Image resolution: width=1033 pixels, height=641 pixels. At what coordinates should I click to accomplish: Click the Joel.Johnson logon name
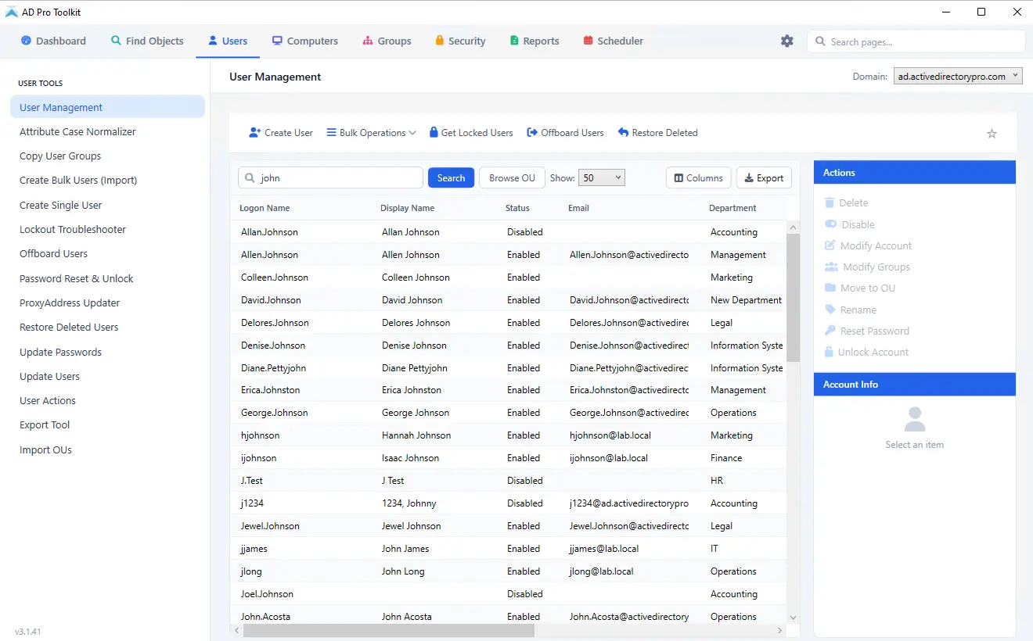coord(267,594)
